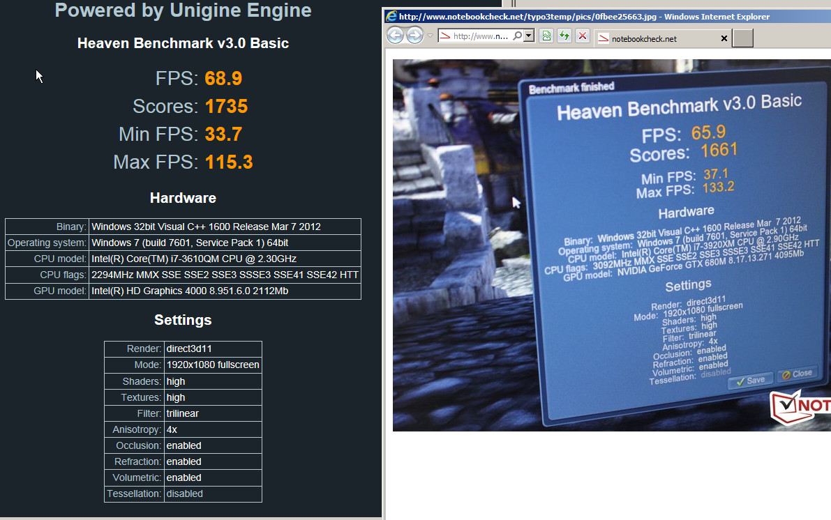This screenshot has height=520, width=831.
Task: Click the Heaven benchmark screenshot image
Action: [x=612, y=245]
